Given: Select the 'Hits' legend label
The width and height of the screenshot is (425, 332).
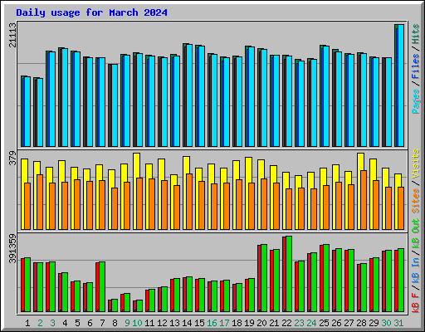Looking at the screenshot, I should [416, 34].
